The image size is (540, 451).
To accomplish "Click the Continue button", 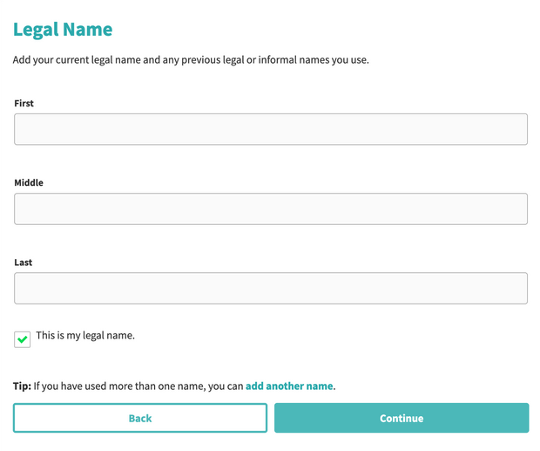I will point(402,418).
